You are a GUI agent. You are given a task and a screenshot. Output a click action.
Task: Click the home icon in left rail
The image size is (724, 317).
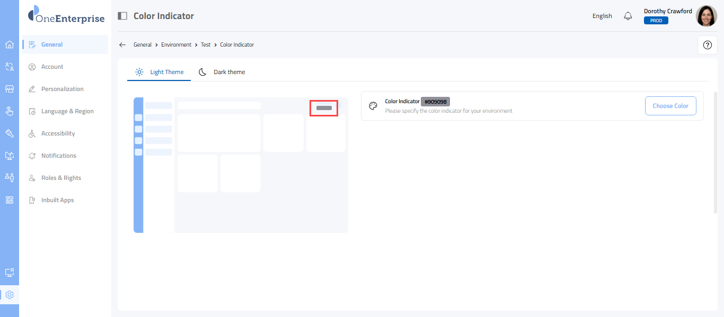pos(9,44)
